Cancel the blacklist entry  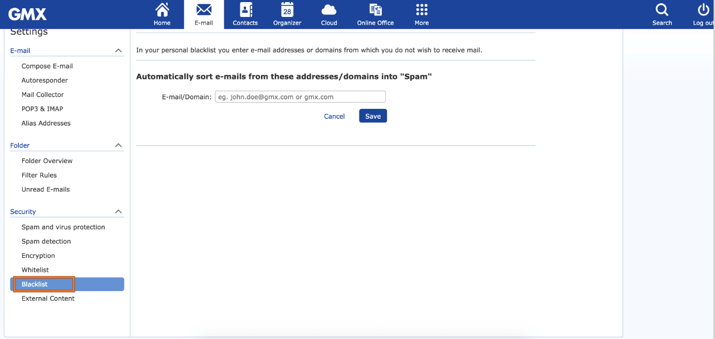334,116
